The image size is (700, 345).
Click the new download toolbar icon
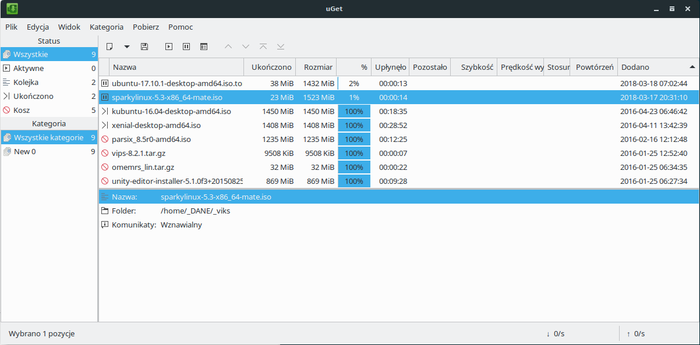(x=109, y=46)
